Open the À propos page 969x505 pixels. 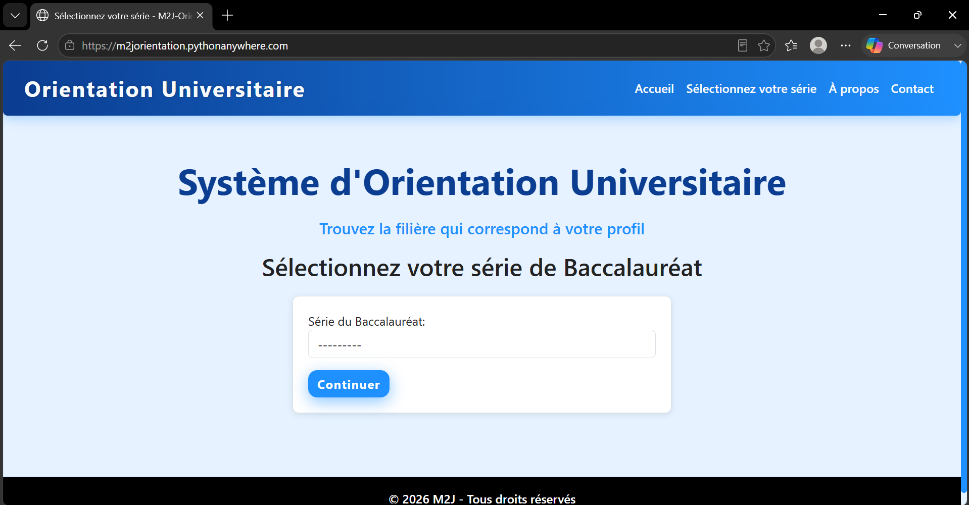(854, 89)
